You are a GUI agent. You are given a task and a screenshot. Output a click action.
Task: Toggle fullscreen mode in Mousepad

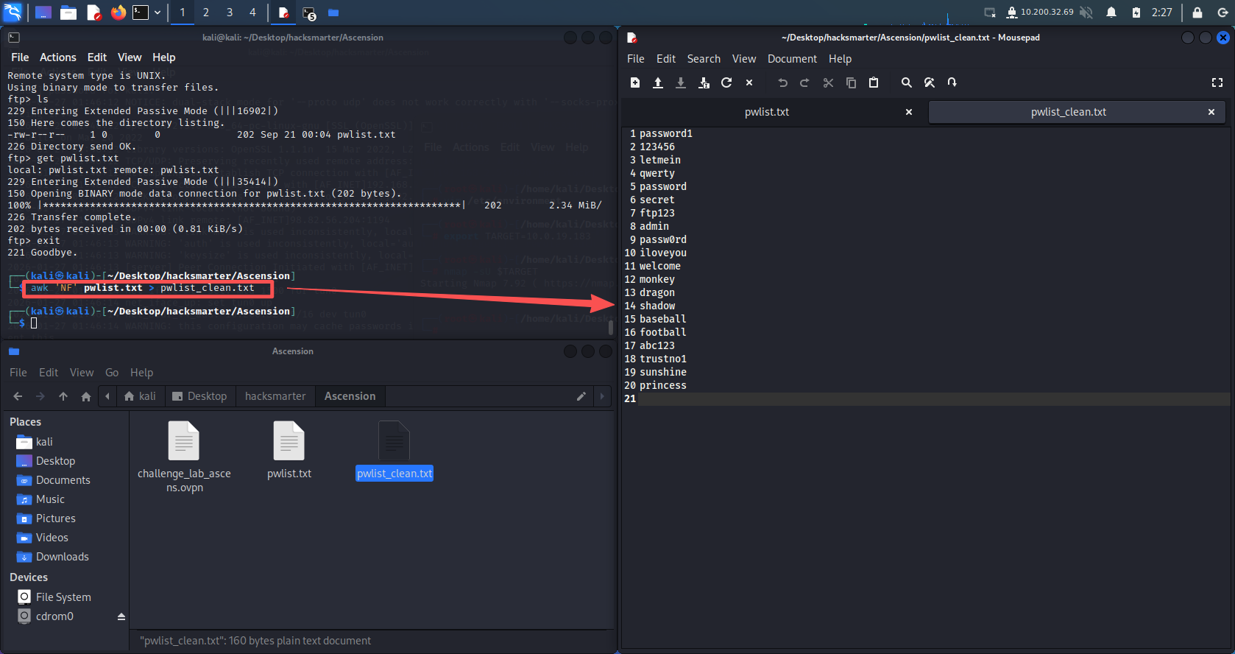click(1217, 82)
